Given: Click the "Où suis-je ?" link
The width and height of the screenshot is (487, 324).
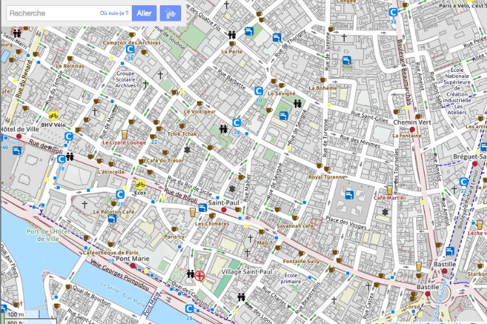Looking at the screenshot, I should [x=114, y=14].
